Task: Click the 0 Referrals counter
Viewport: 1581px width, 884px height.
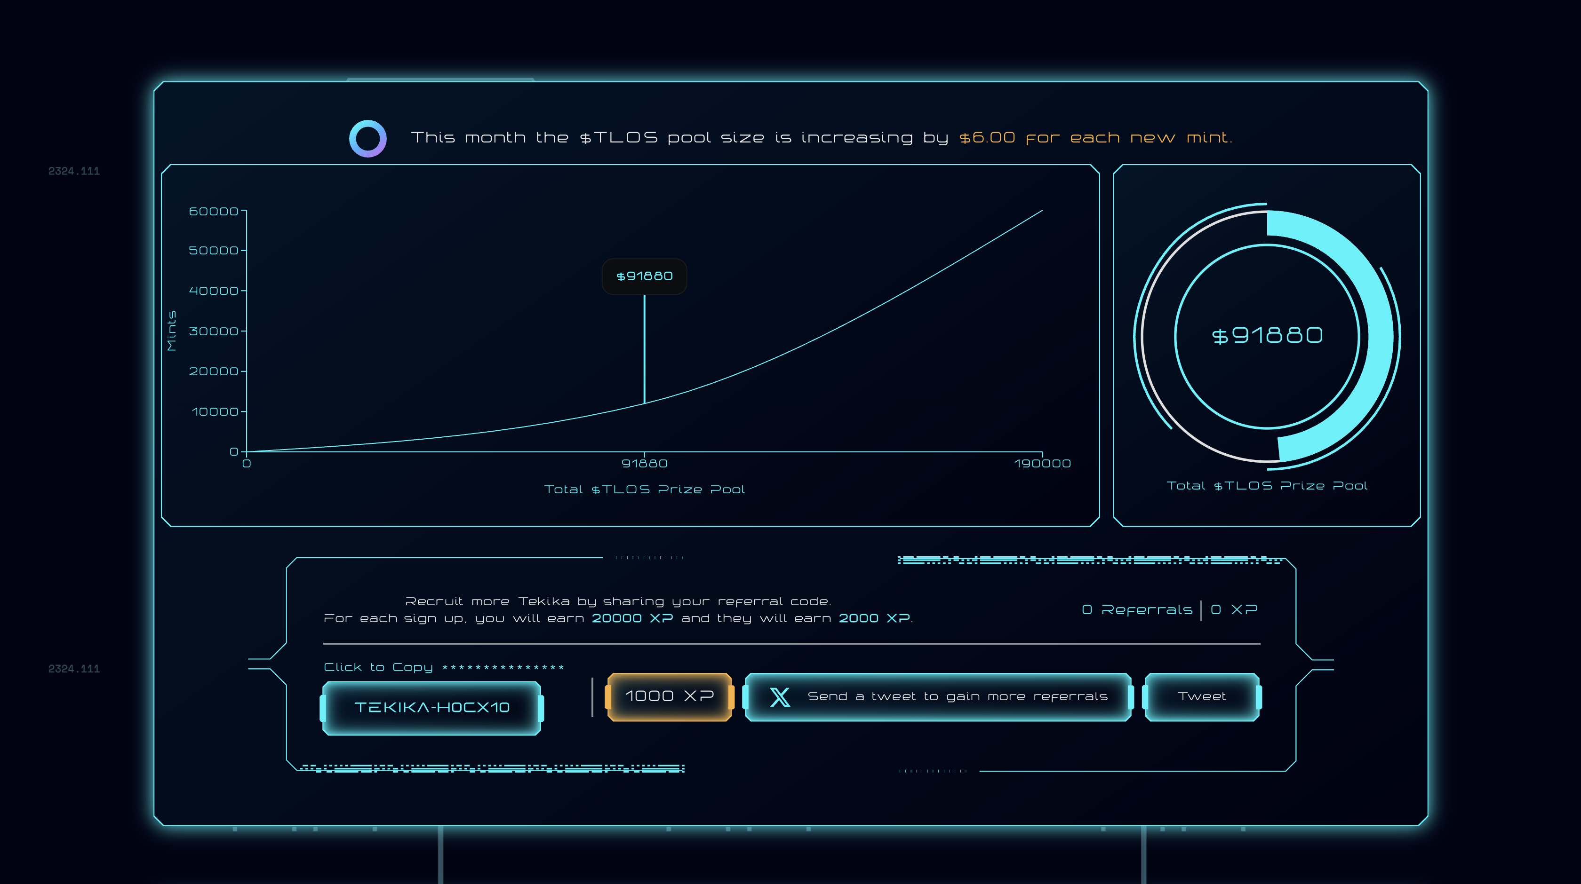Action: click(1137, 610)
